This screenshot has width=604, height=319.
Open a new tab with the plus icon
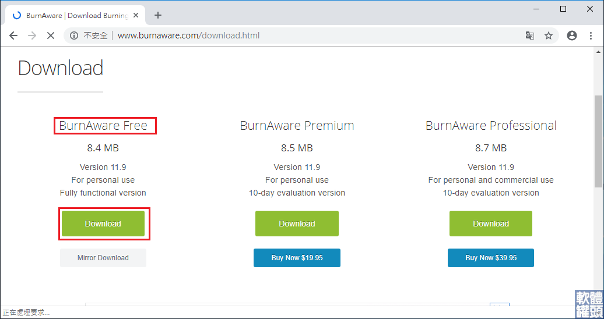click(158, 15)
